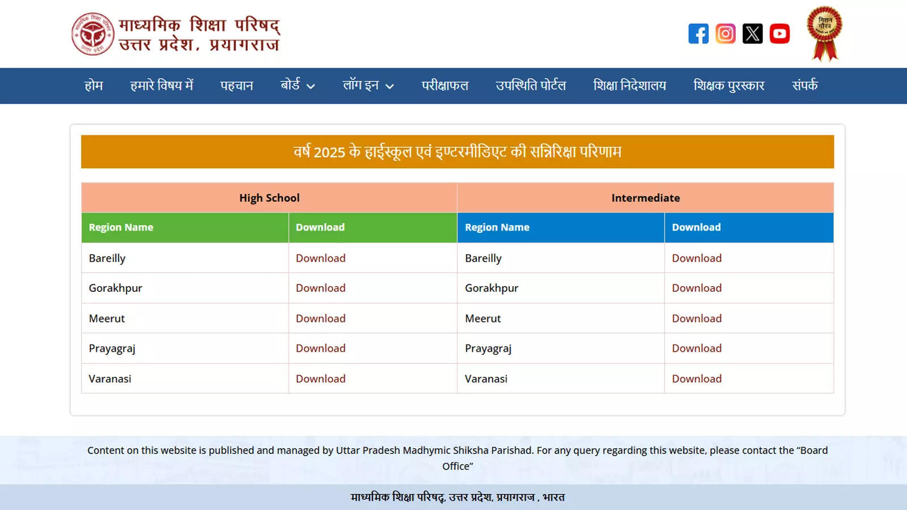Screen dimensions: 907x510
Task: Click the Mission Gaurav ribbon badge
Action: [825, 33]
